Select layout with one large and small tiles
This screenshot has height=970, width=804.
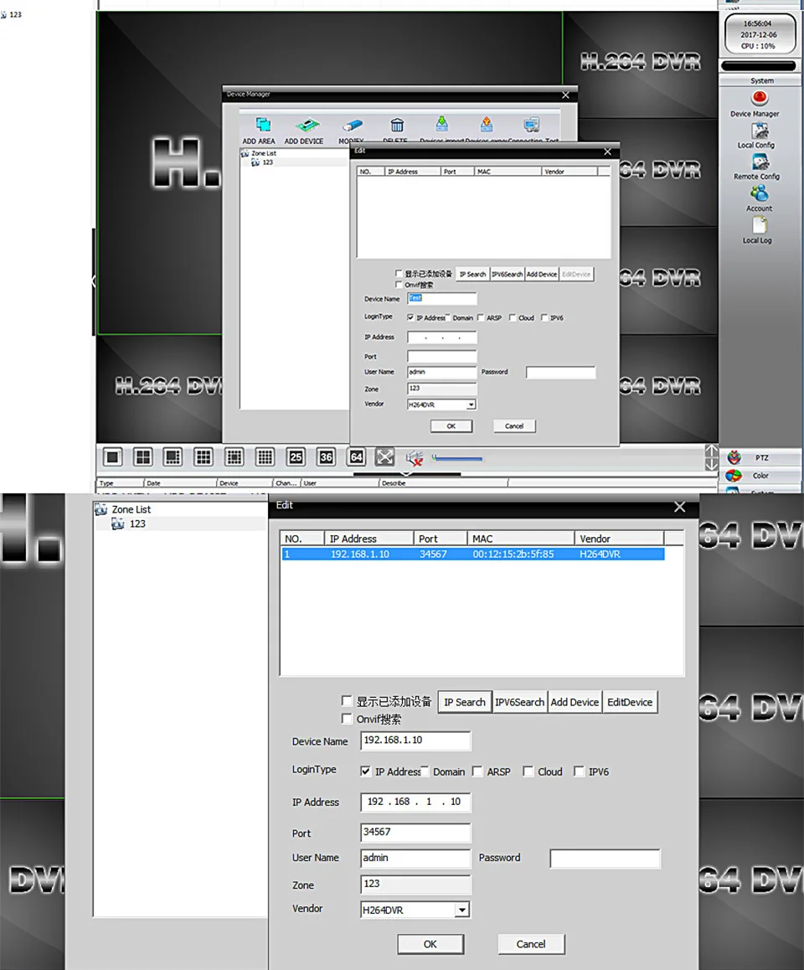click(x=173, y=457)
